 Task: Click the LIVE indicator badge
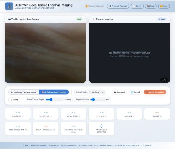79,19
